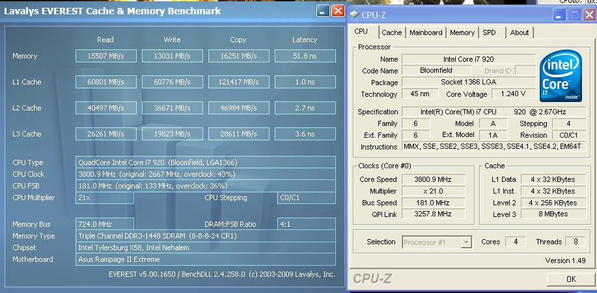This screenshot has height=293, width=597.
Task: Open the About tab
Action: tap(520, 32)
